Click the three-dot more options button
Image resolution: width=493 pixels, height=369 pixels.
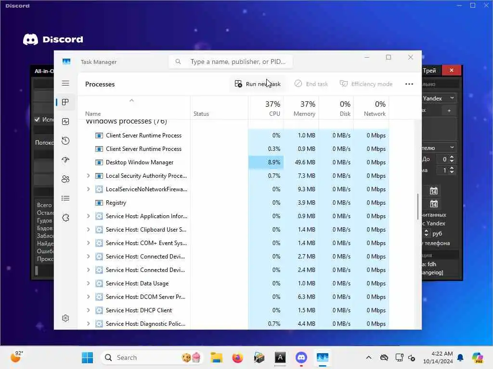tap(409, 84)
